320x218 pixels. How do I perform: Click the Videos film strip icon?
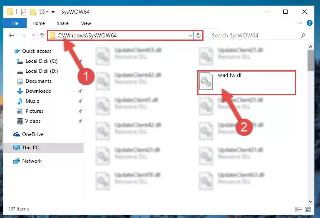coord(20,121)
